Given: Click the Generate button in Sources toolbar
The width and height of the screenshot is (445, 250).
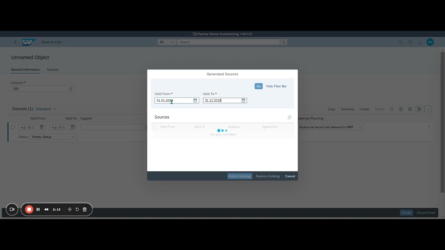Looking at the screenshot, I should pos(347,109).
